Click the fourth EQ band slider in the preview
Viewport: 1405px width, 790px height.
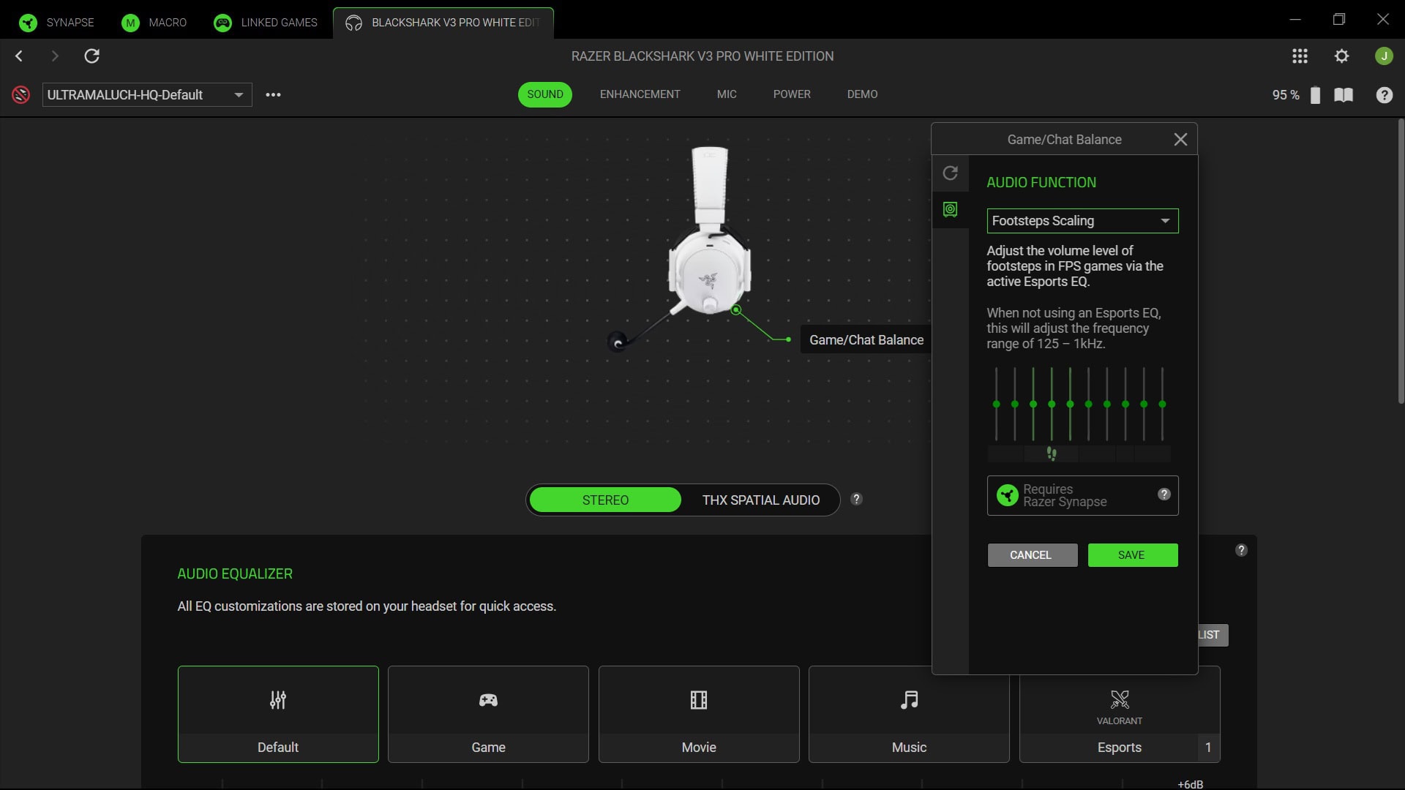1052,404
